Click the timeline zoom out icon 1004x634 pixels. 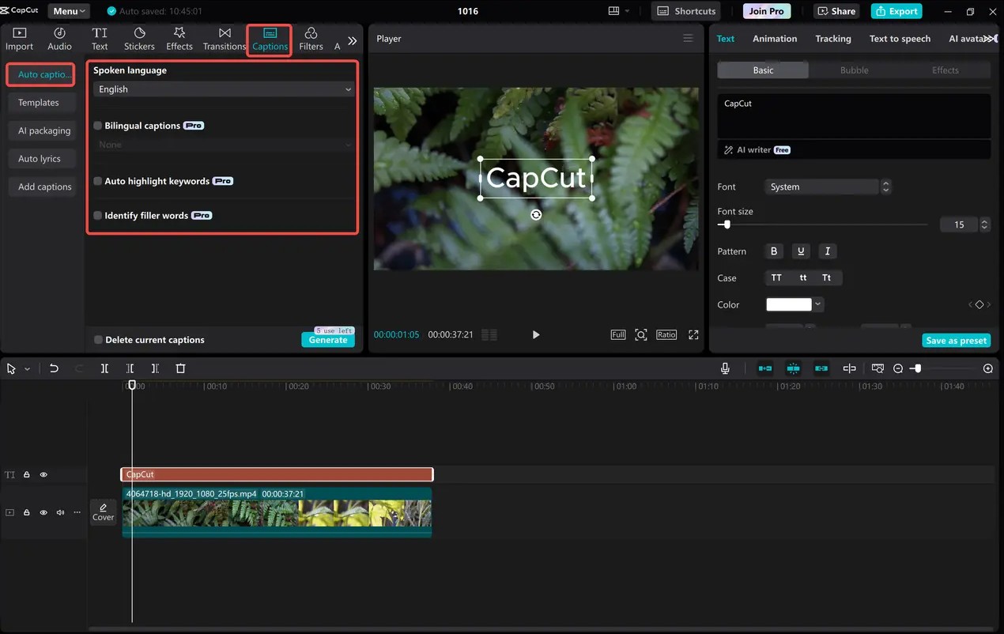(898, 368)
